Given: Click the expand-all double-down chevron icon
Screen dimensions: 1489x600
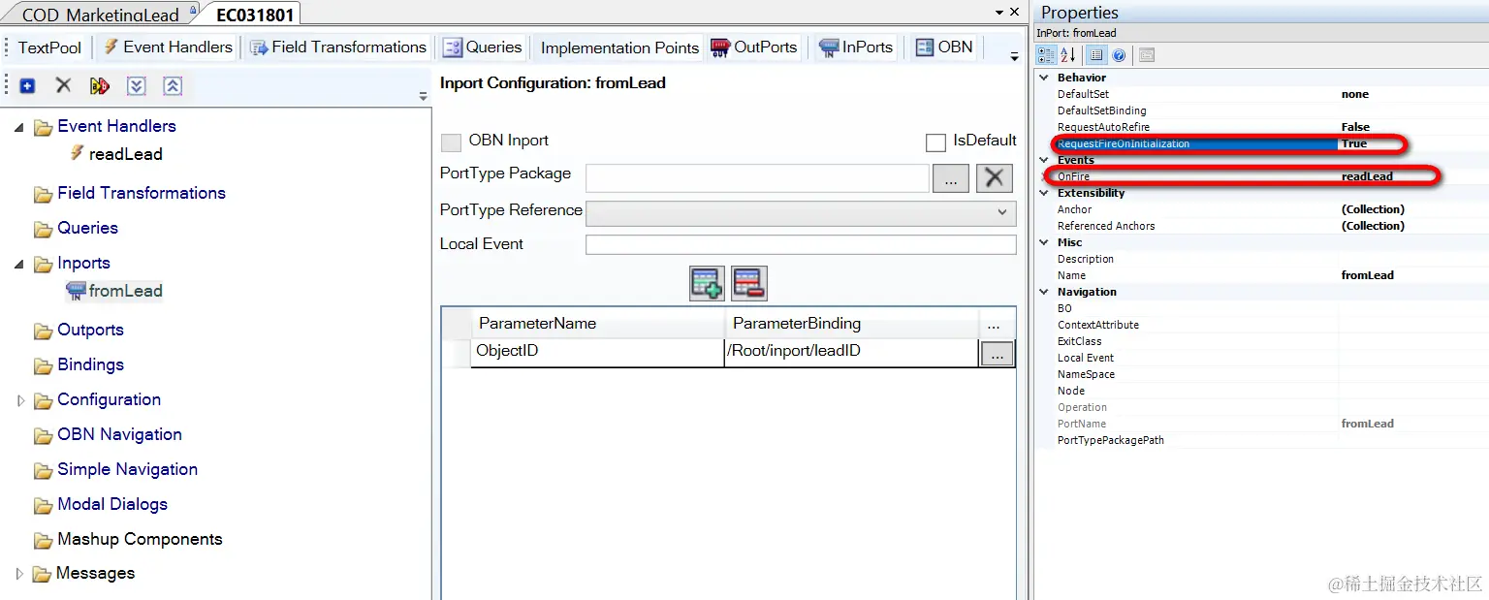Looking at the screenshot, I should pos(137,85).
